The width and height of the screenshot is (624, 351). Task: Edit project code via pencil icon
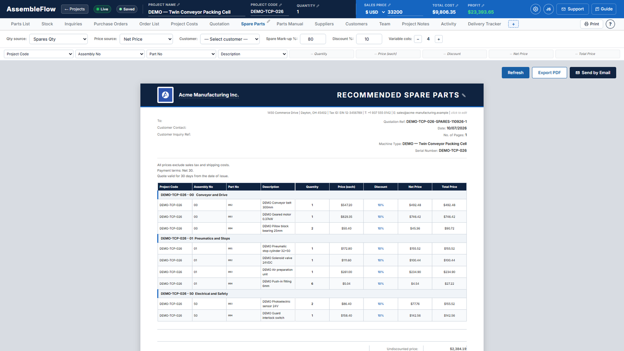tap(280, 5)
